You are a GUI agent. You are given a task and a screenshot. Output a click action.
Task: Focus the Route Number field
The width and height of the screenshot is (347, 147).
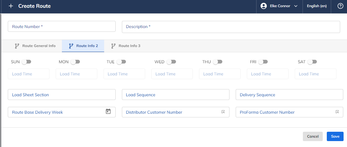click(x=62, y=26)
